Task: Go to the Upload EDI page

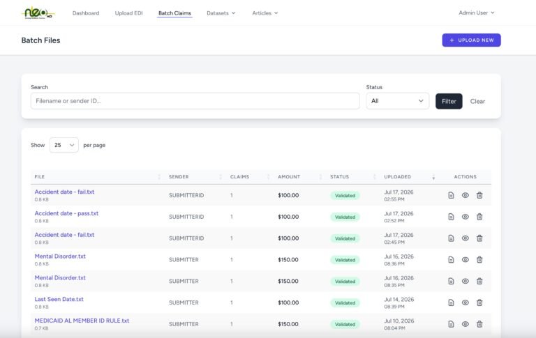Action: (x=128, y=13)
